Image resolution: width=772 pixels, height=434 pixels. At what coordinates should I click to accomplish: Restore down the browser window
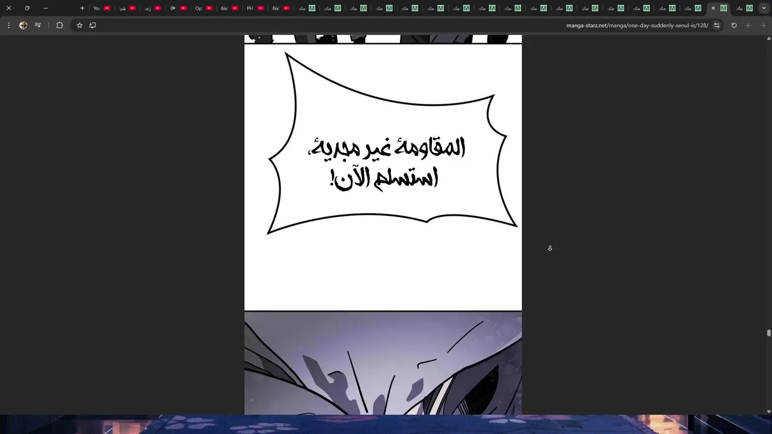[27, 8]
